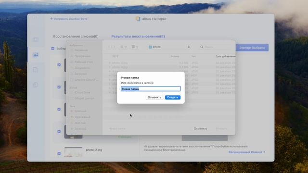Click the Дата добавления column header

point(225,57)
